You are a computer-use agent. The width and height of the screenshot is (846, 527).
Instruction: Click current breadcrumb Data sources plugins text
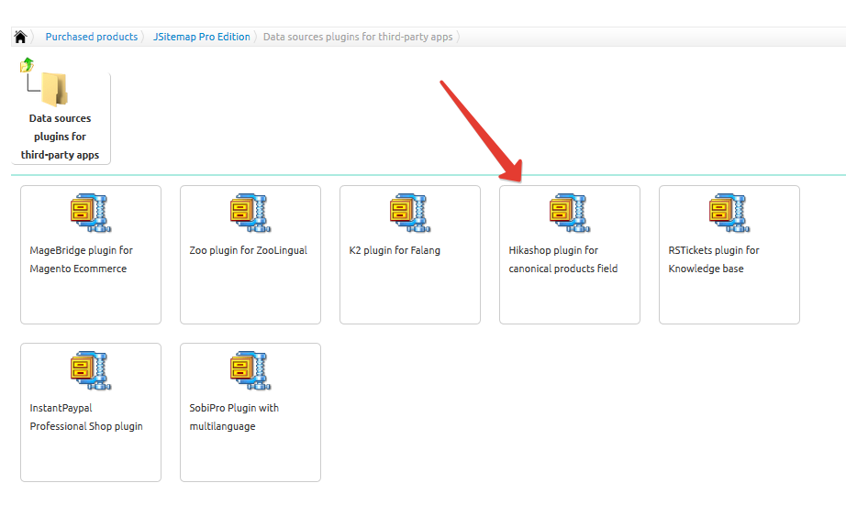(358, 37)
